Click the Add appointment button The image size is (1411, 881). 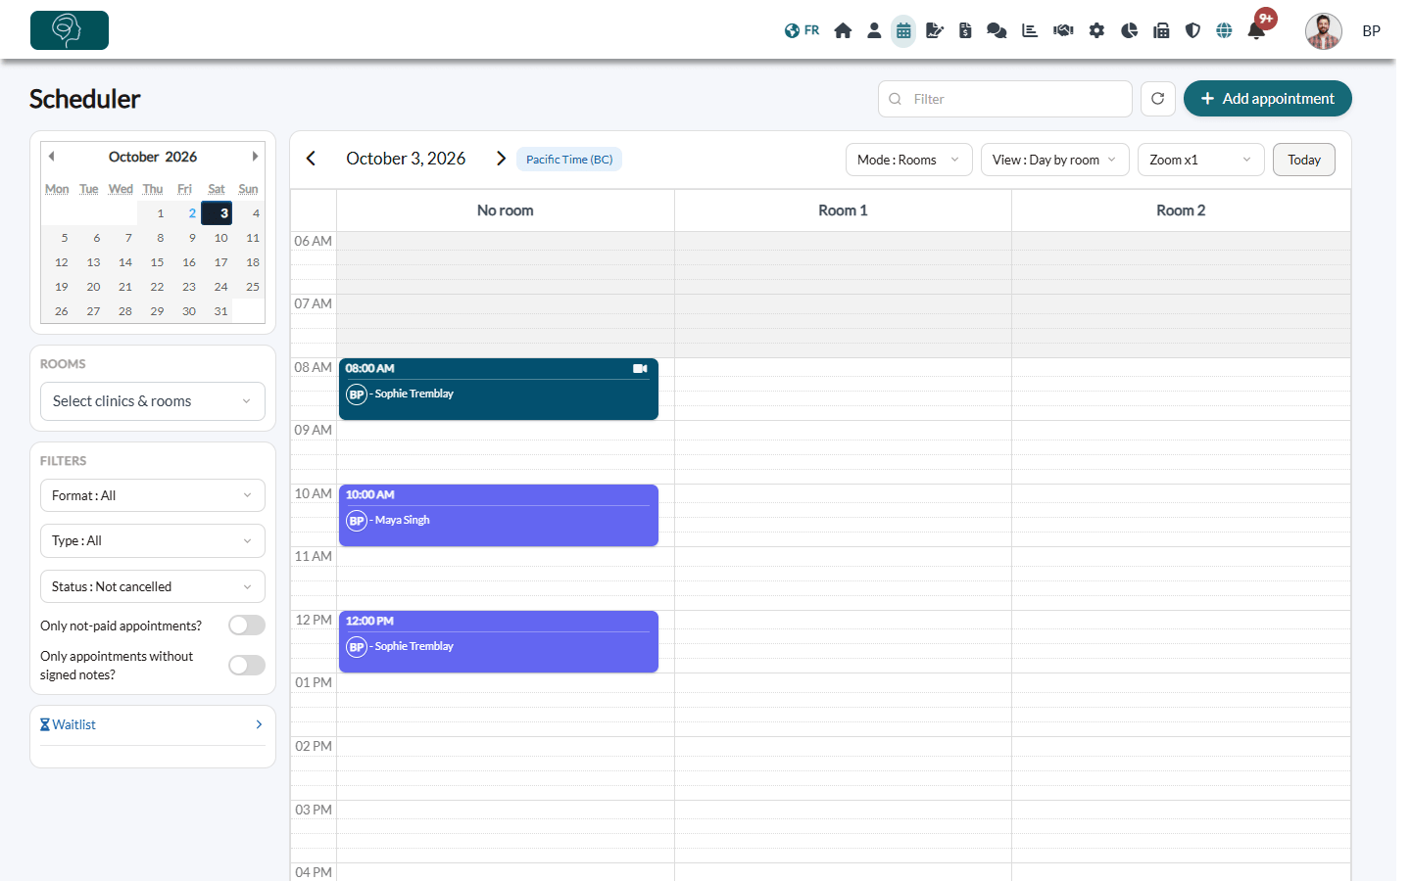(1267, 99)
